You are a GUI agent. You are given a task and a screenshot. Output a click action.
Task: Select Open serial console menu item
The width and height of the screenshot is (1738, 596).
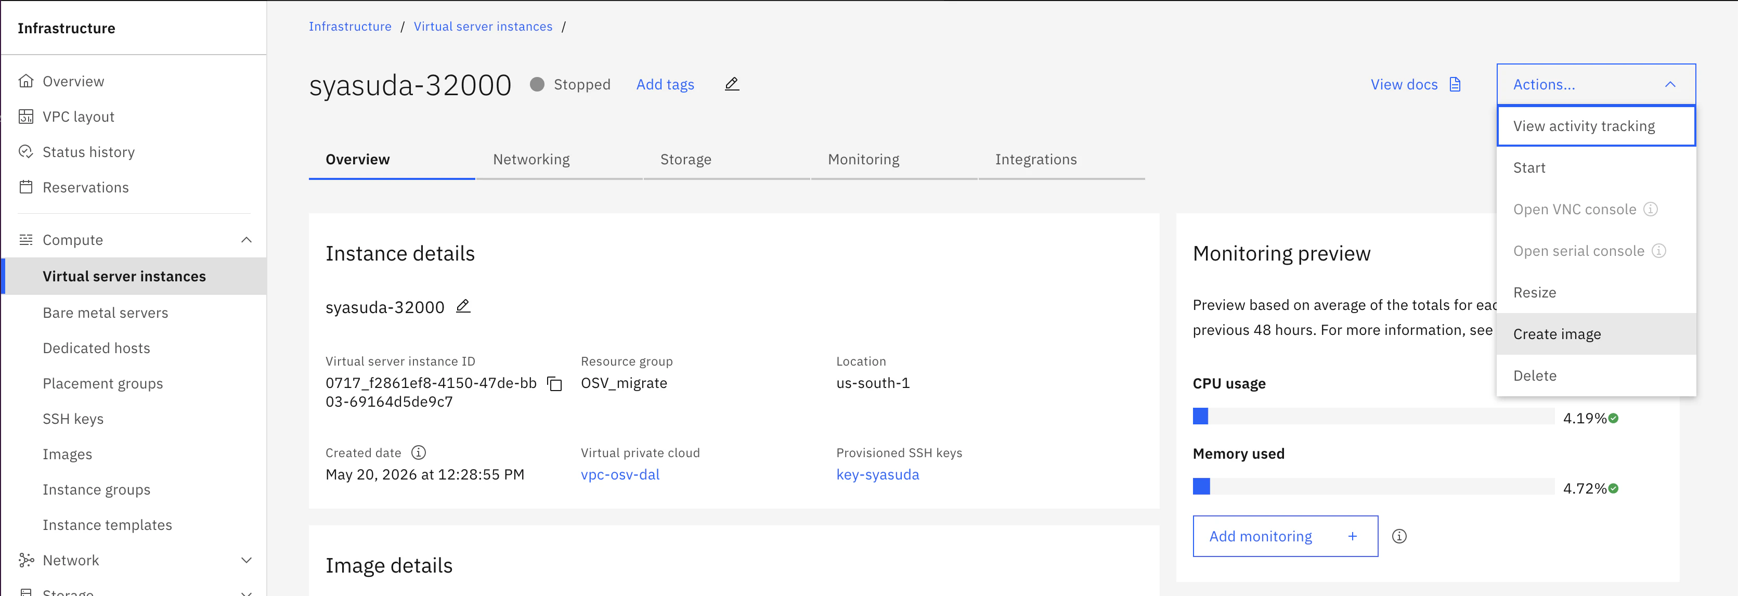click(1596, 251)
